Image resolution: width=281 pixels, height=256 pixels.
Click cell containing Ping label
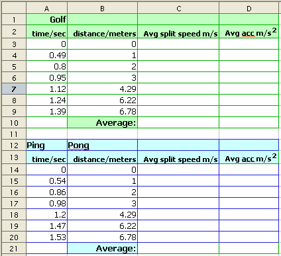point(47,146)
